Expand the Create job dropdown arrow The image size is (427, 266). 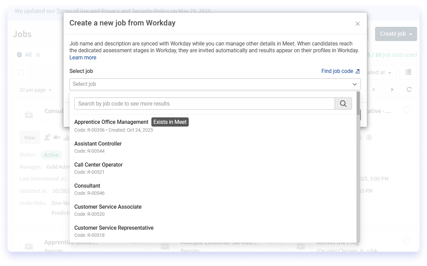coord(411,34)
